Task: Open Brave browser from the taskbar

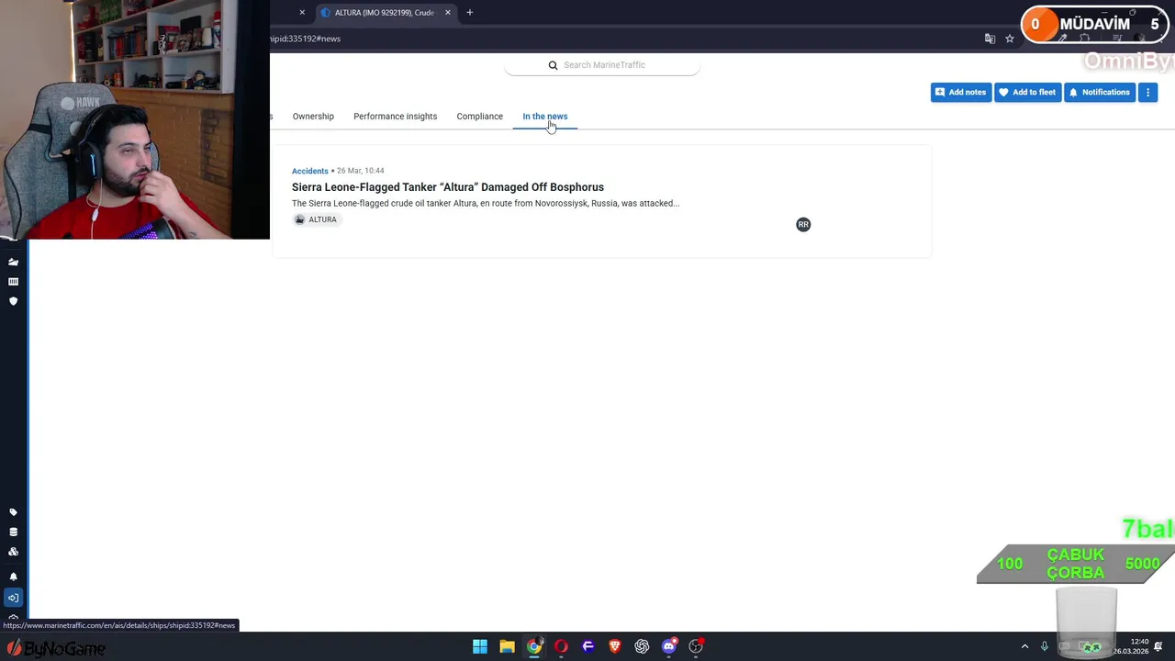Action: (x=615, y=646)
